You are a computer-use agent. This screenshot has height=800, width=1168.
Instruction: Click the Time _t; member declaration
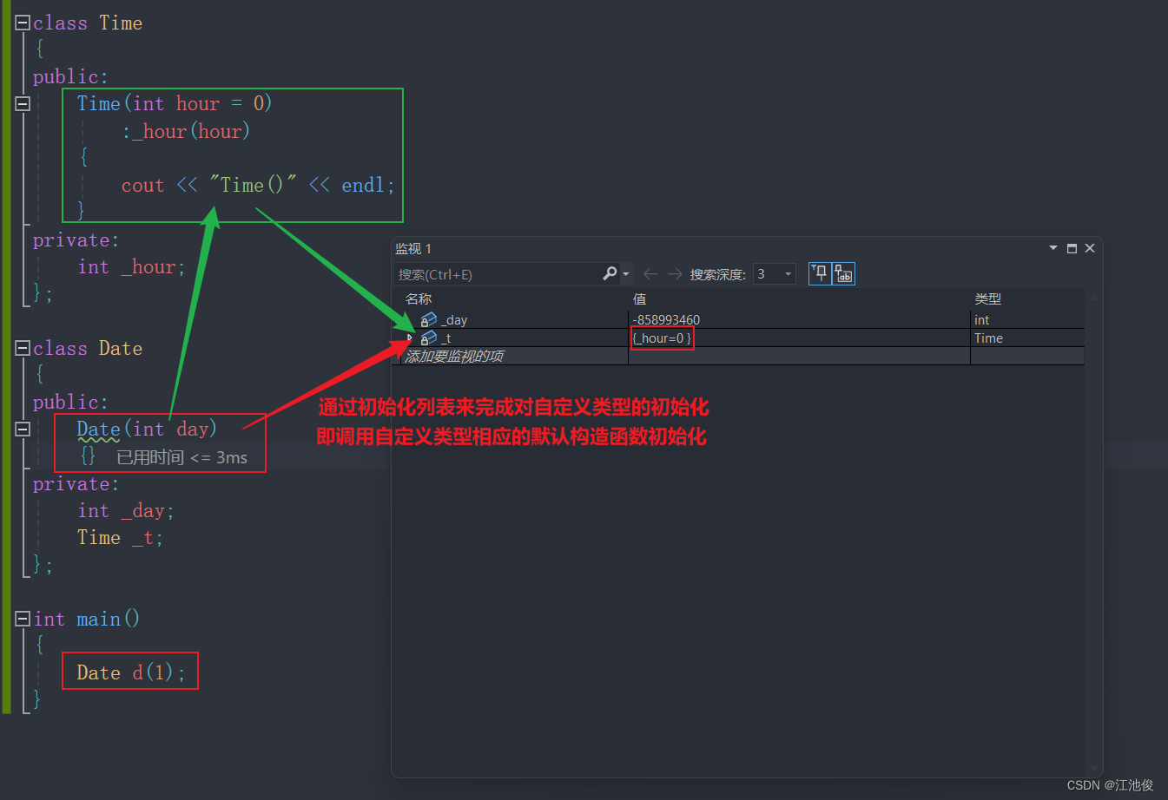click(x=120, y=538)
